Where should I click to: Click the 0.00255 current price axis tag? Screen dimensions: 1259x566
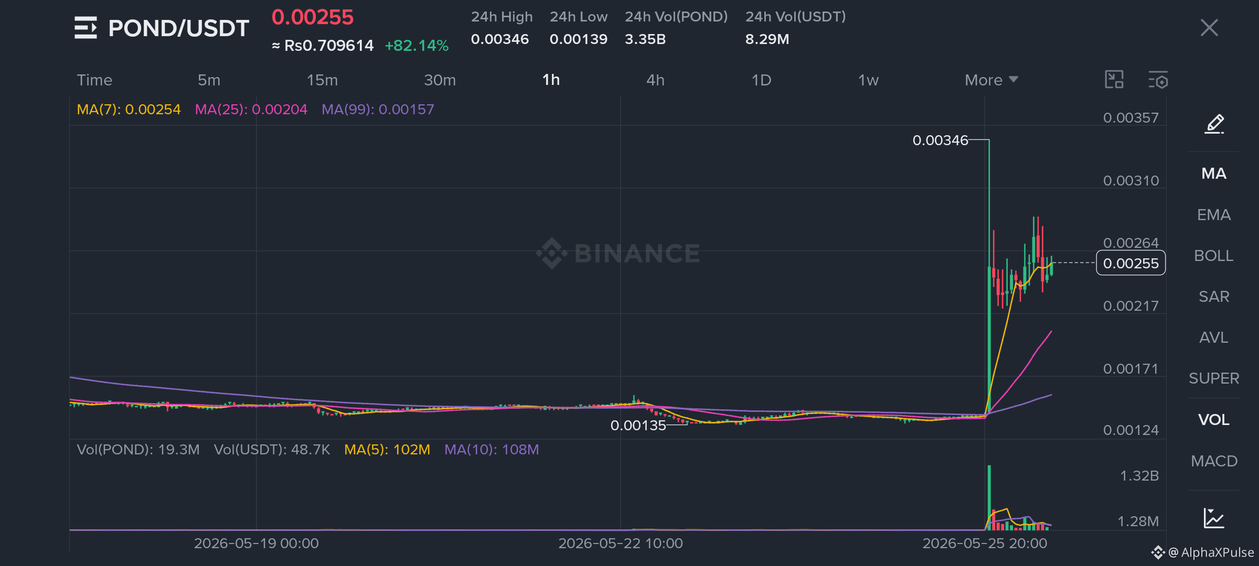tap(1130, 263)
